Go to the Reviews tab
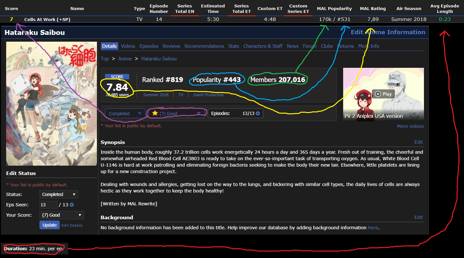Viewport: 464px width, 258px height. pos(171,46)
